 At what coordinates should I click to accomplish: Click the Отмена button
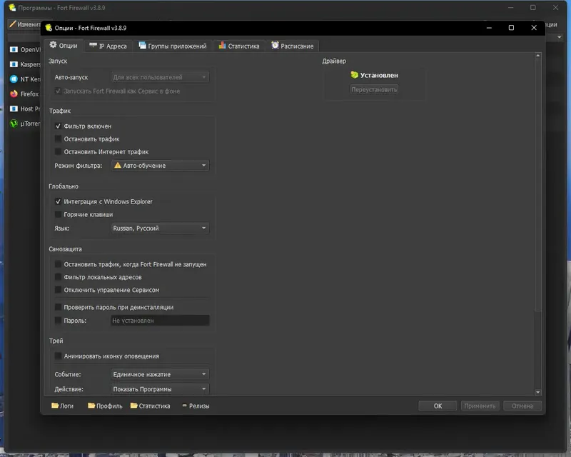click(x=522, y=406)
